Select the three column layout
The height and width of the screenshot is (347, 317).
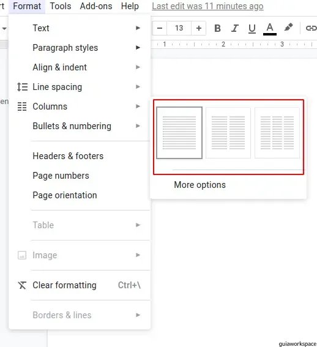[277, 133]
